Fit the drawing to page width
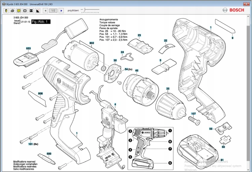Screen dimensions: 252x172 31,11
